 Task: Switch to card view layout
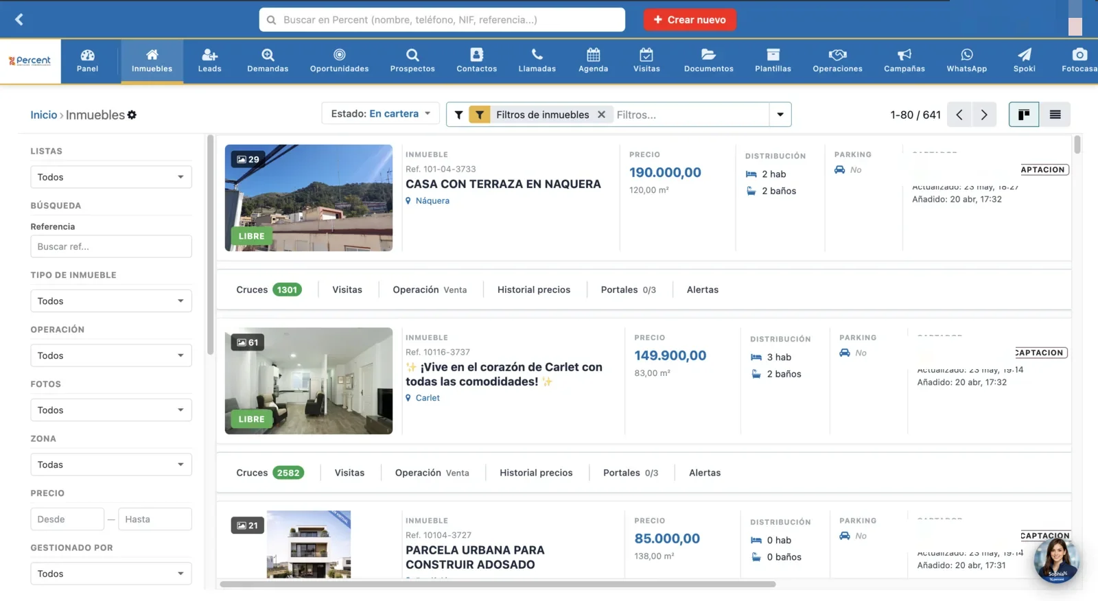(1024, 115)
